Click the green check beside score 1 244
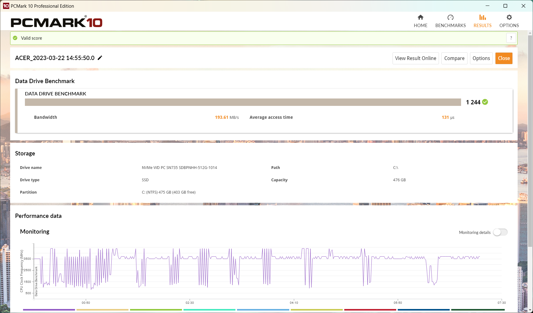Viewport: 533px width, 313px height. point(485,102)
